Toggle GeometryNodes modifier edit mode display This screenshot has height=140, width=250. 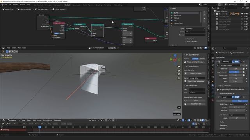point(234,61)
